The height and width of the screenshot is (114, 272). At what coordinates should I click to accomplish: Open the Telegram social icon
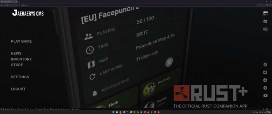point(265,88)
